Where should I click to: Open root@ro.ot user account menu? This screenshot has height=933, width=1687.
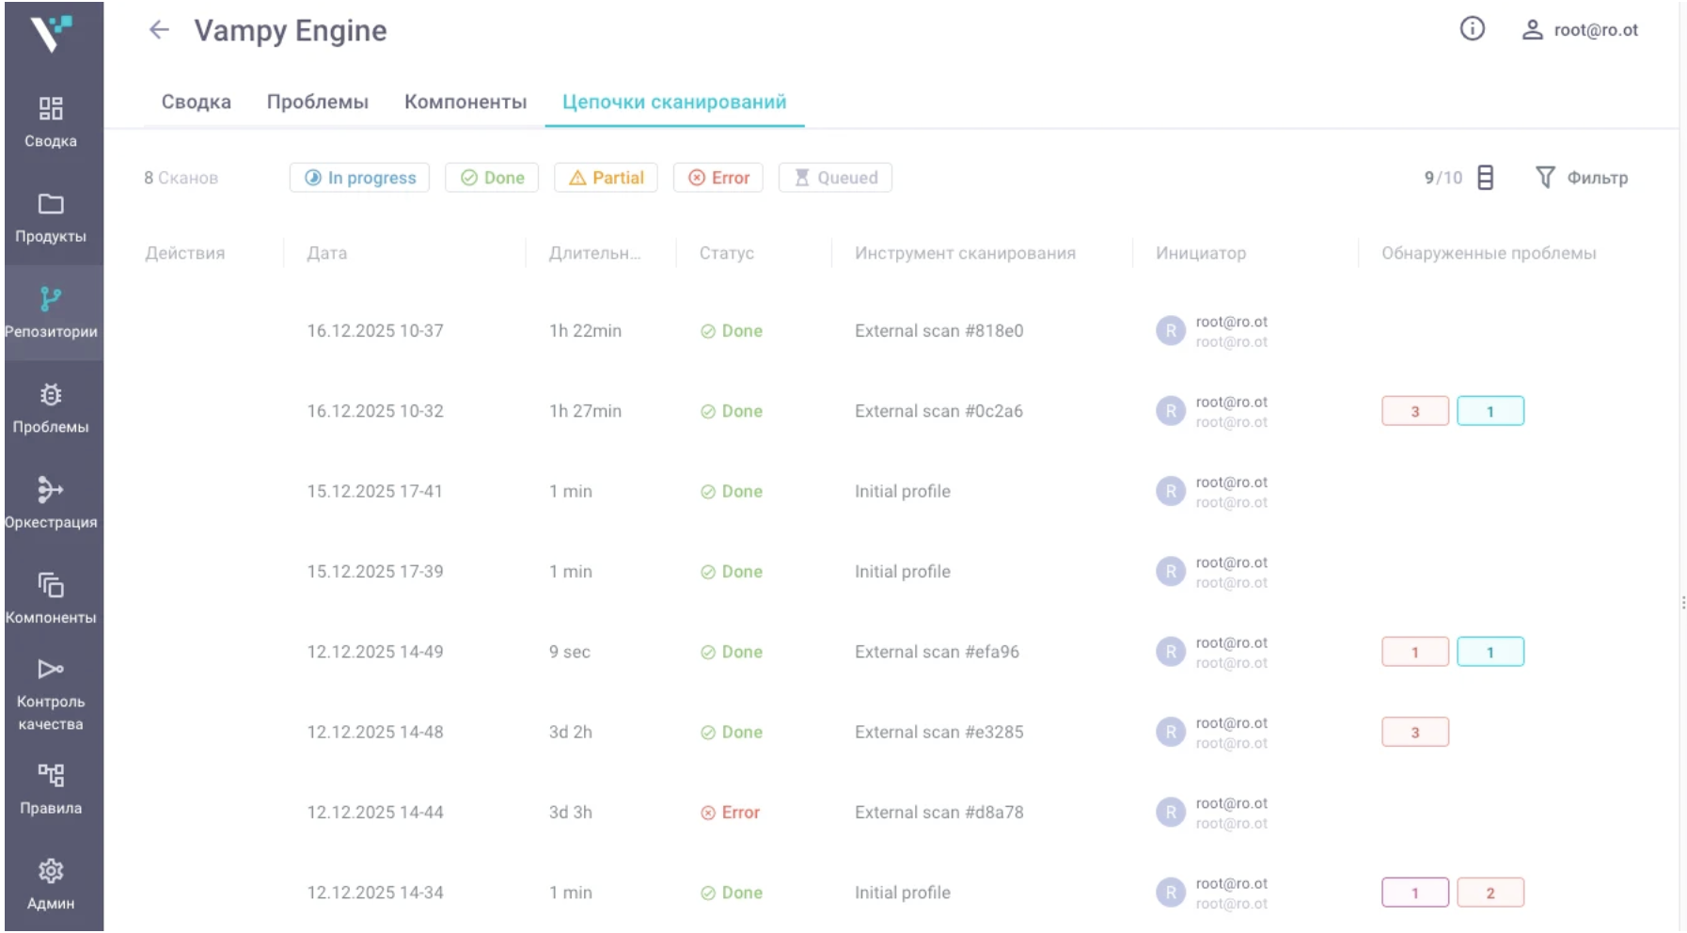[x=1580, y=30]
